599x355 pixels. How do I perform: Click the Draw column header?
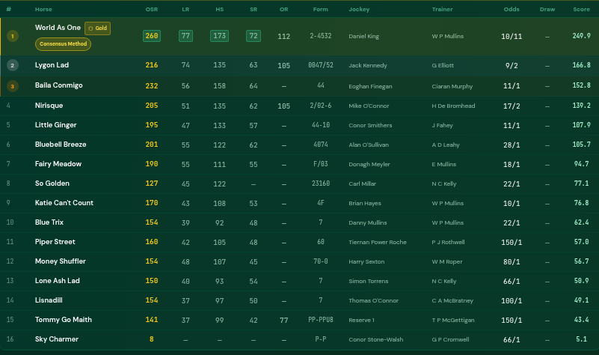[547, 9]
